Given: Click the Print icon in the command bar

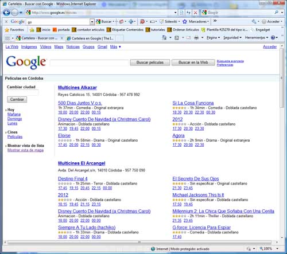Looking at the screenshot, I should click(x=196, y=38).
